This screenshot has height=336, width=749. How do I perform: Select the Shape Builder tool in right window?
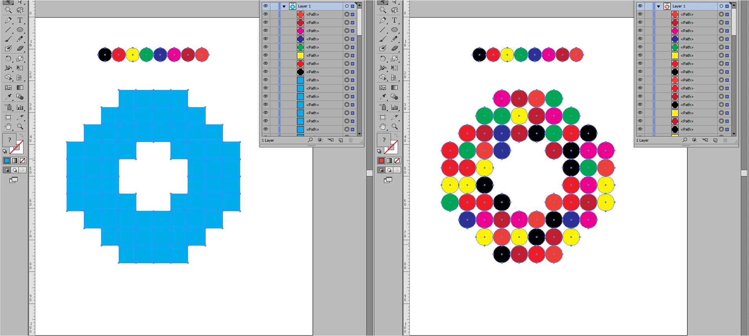click(x=383, y=77)
